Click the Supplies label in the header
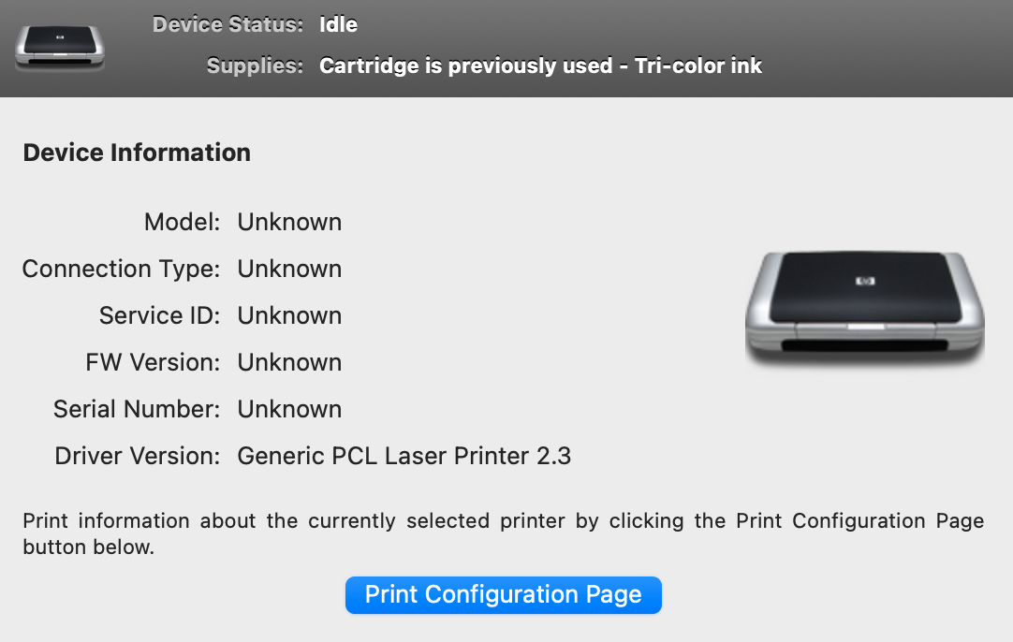The width and height of the screenshot is (1013, 642). (255, 66)
